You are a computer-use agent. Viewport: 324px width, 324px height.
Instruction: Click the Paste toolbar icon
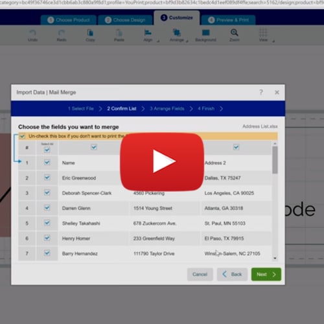click(119, 33)
